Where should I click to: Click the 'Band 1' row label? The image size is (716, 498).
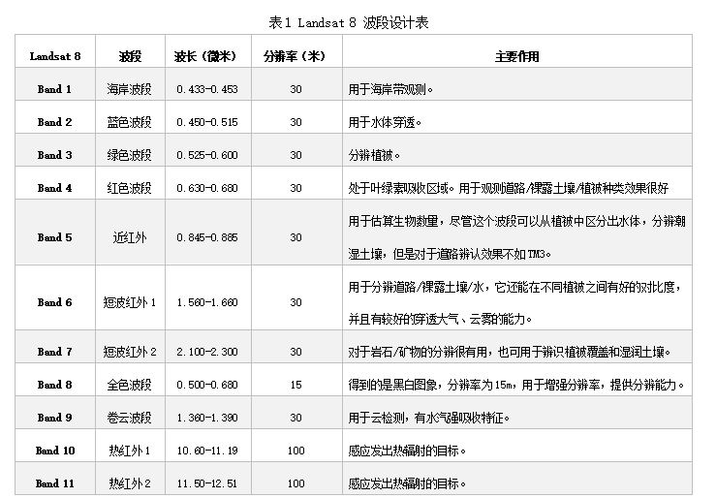(54, 89)
